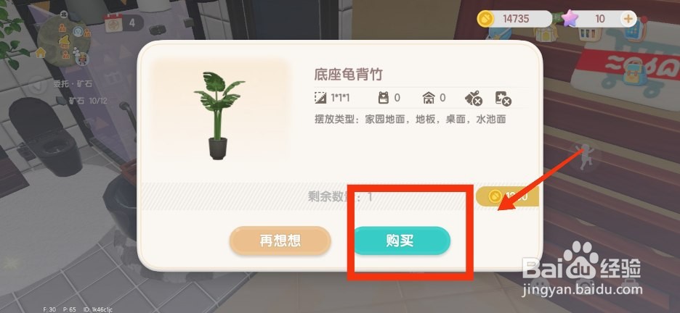
Task: Click the 矿石 10/12 progress line
Action: tap(88, 101)
